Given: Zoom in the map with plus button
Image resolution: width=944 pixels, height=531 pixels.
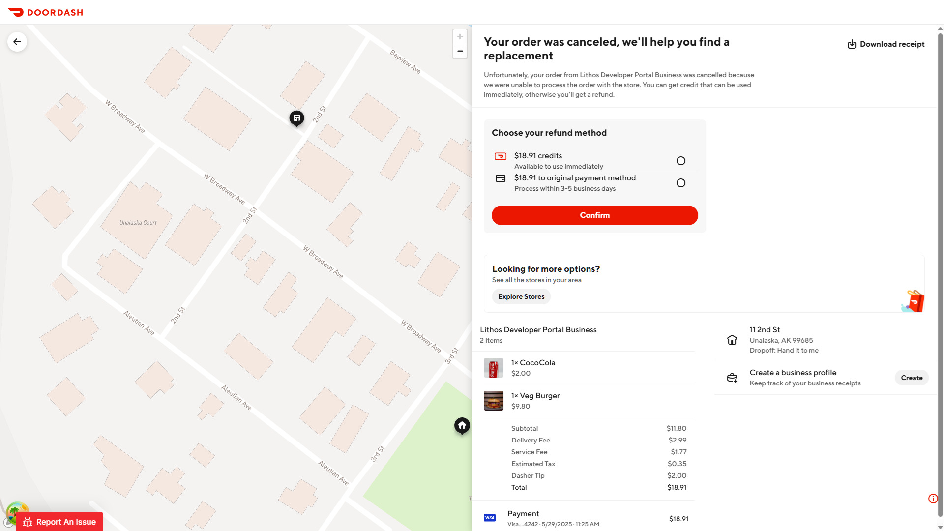Looking at the screenshot, I should click(460, 36).
